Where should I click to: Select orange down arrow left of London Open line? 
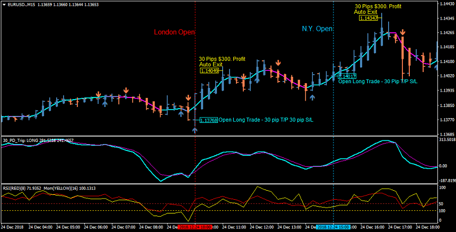[x=188, y=98]
